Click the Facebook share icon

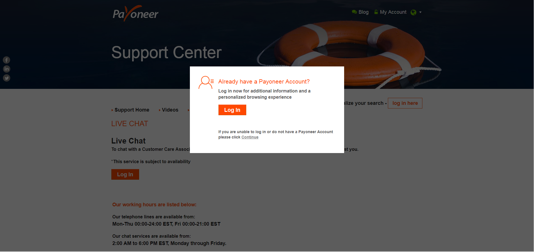point(6,60)
